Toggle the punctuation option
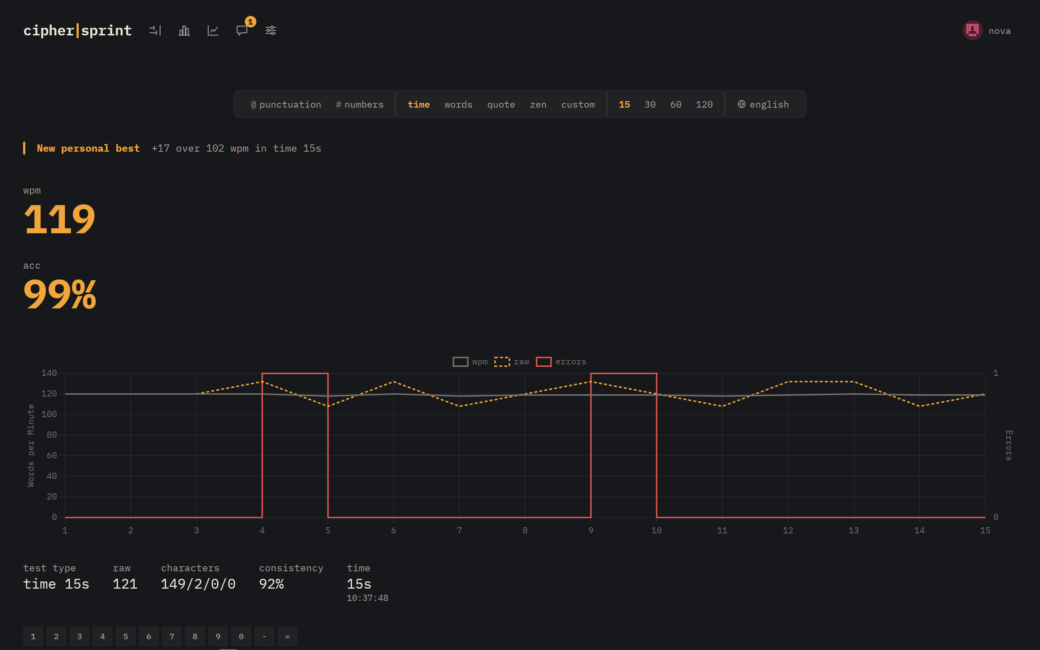This screenshot has width=1040, height=650. coord(286,104)
